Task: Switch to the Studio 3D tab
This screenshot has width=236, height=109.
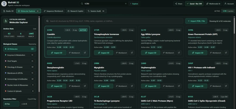Action: 8,11
